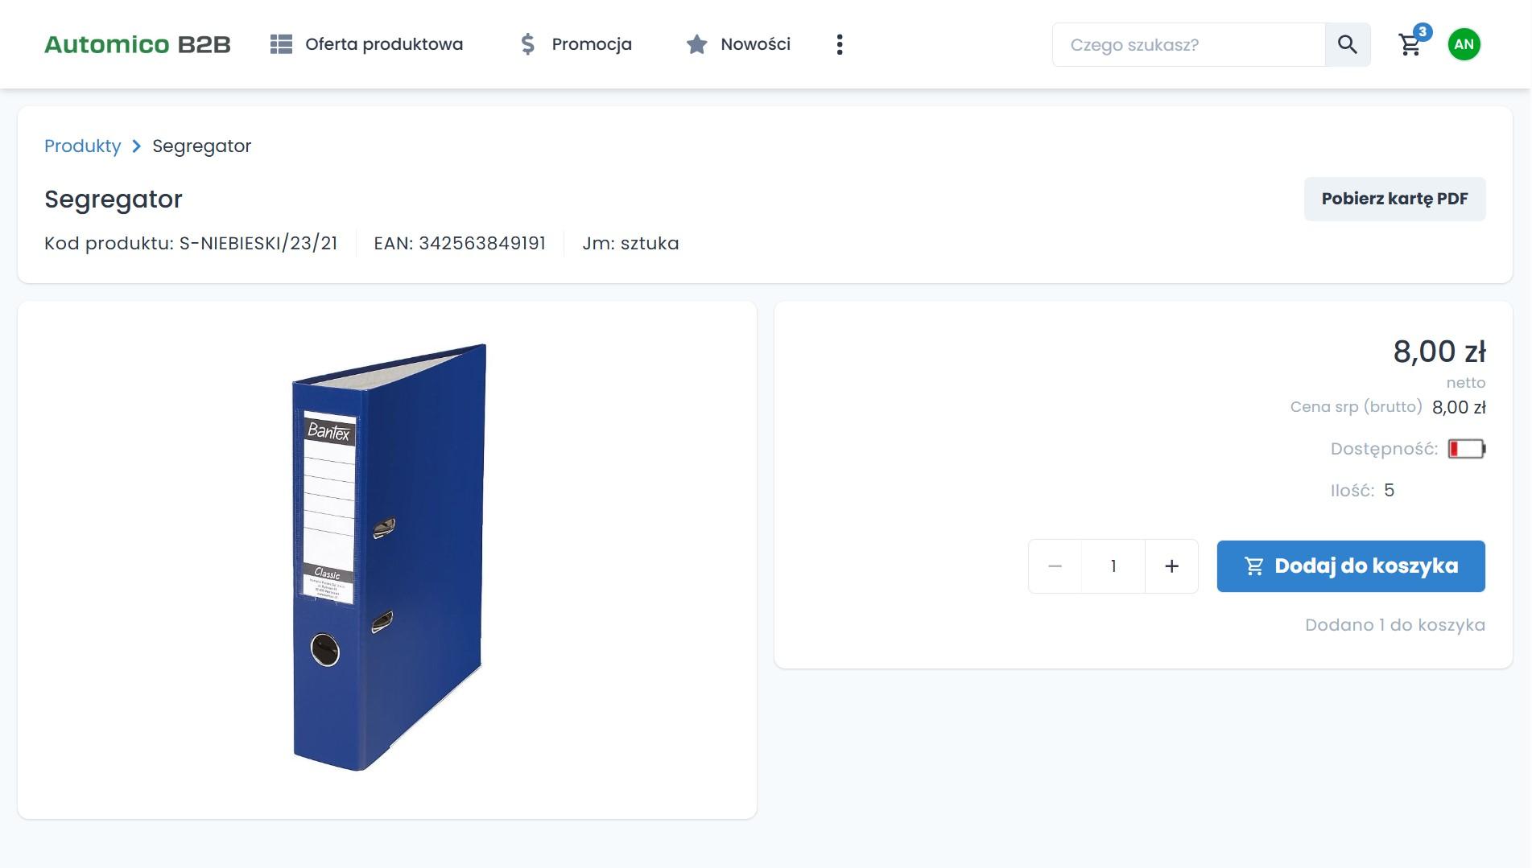
Task: Click the quantity number field
Action: click(x=1113, y=566)
